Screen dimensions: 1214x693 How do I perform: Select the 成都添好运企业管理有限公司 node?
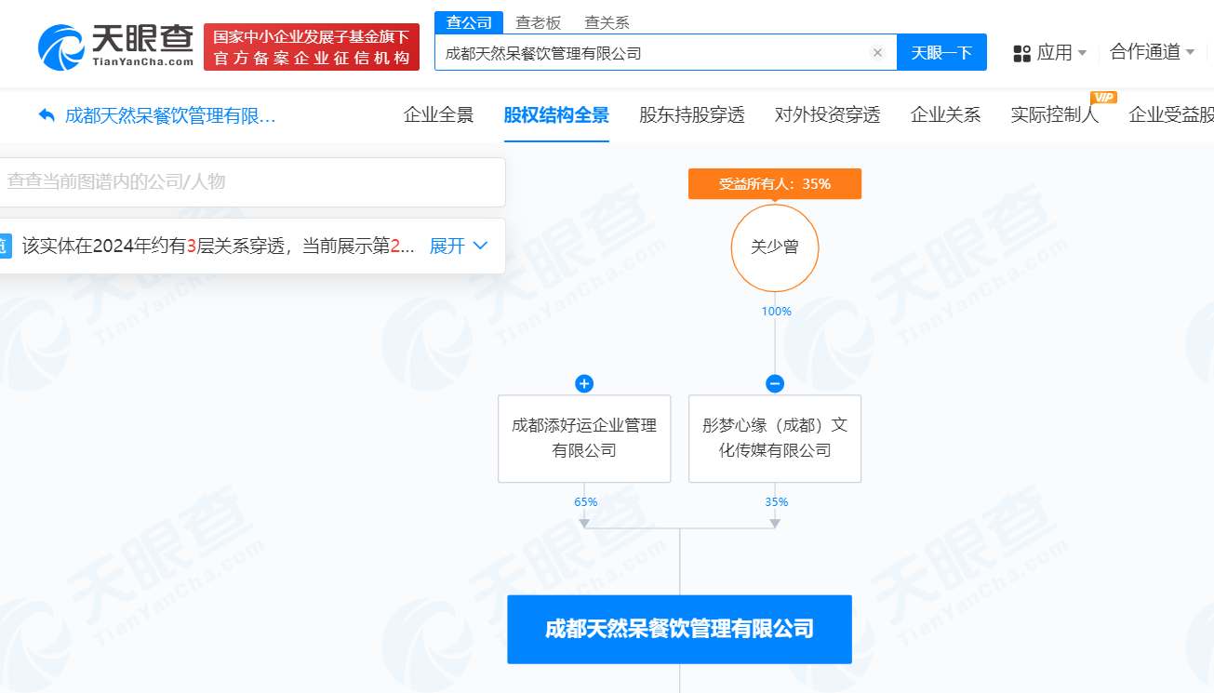click(584, 438)
